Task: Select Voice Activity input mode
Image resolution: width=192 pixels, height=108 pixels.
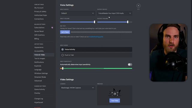Action: coord(96,49)
